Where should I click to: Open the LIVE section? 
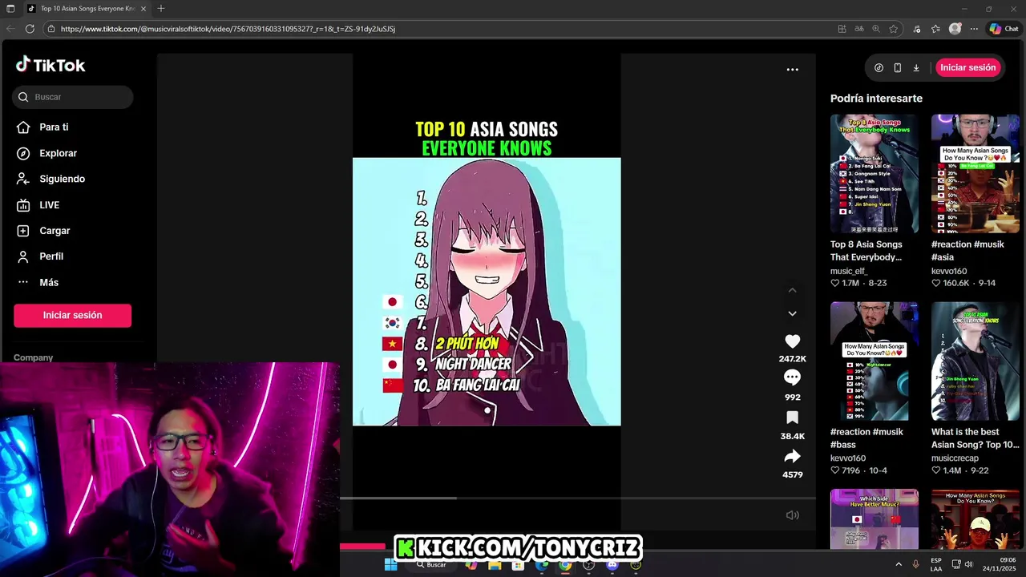click(38, 205)
